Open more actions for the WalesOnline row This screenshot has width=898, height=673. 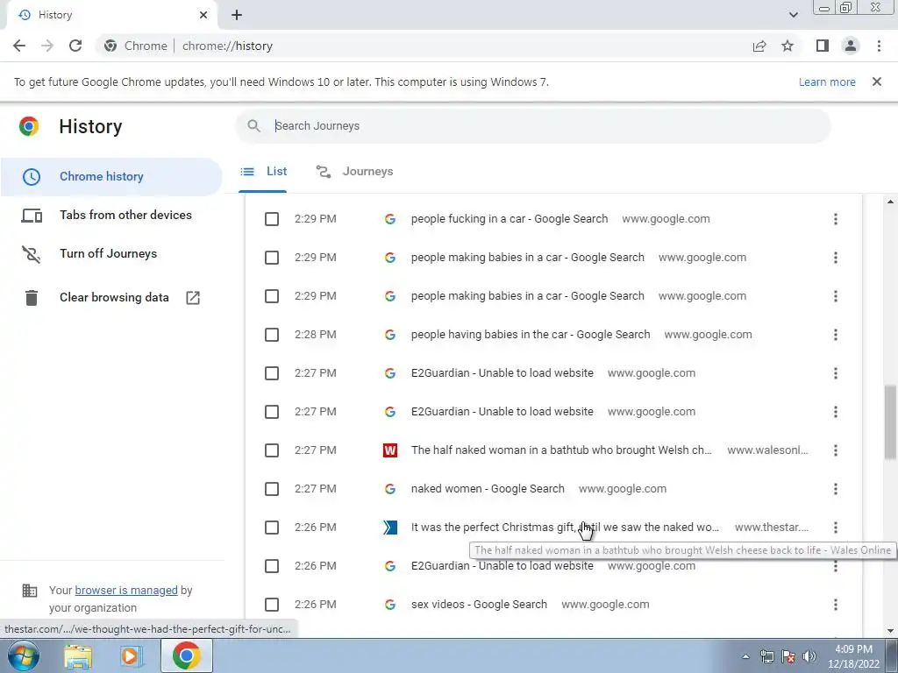pyautogui.click(x=836, y=450)
